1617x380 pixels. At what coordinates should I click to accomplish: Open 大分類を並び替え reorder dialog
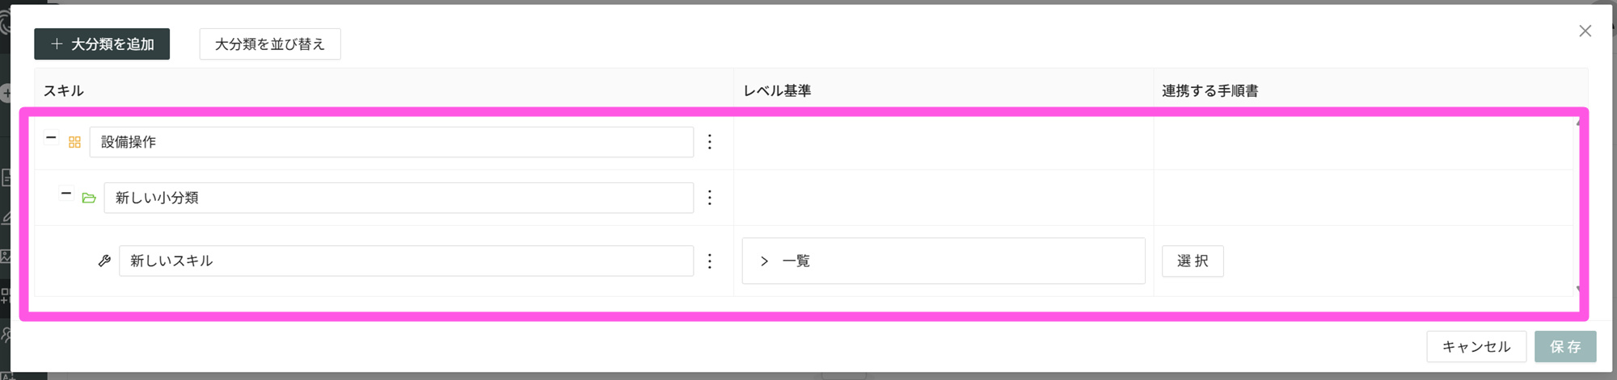[269, 44]
